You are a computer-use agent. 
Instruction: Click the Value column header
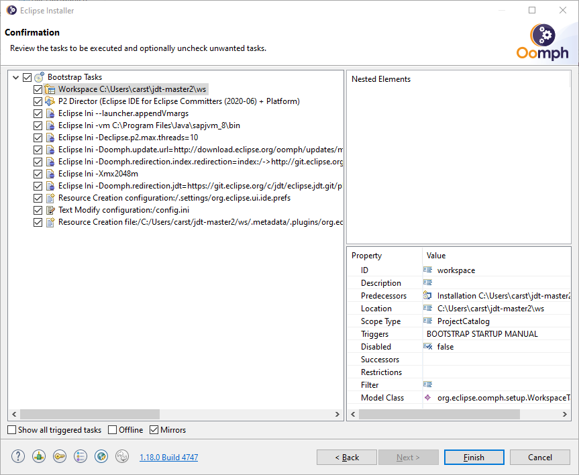pos(496,256)
